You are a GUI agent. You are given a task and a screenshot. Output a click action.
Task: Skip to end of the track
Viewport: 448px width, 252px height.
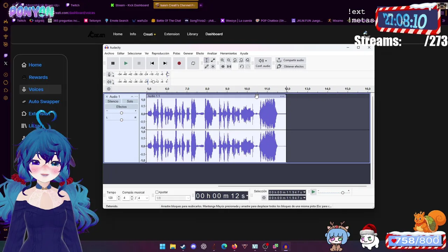coord(165,63)
